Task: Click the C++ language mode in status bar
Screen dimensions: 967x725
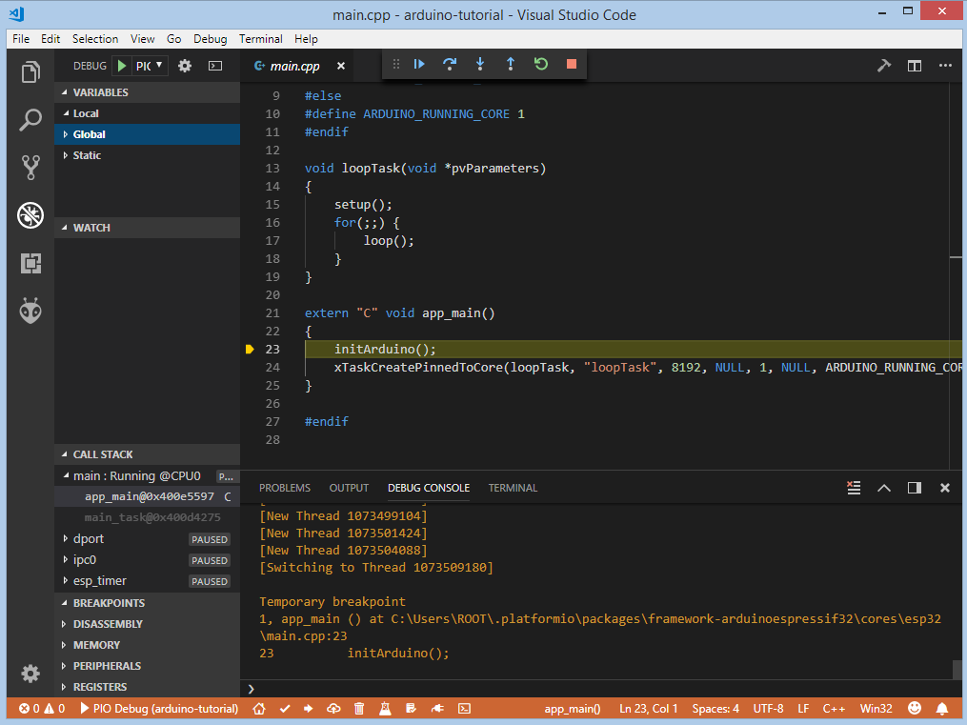Action: point(834,709)
